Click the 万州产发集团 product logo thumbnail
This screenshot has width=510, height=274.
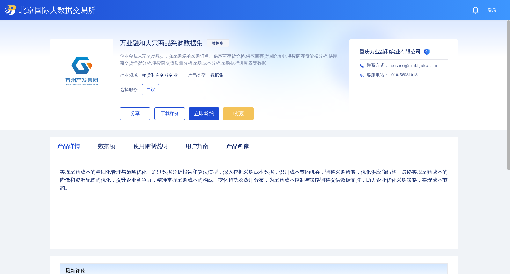82,71
